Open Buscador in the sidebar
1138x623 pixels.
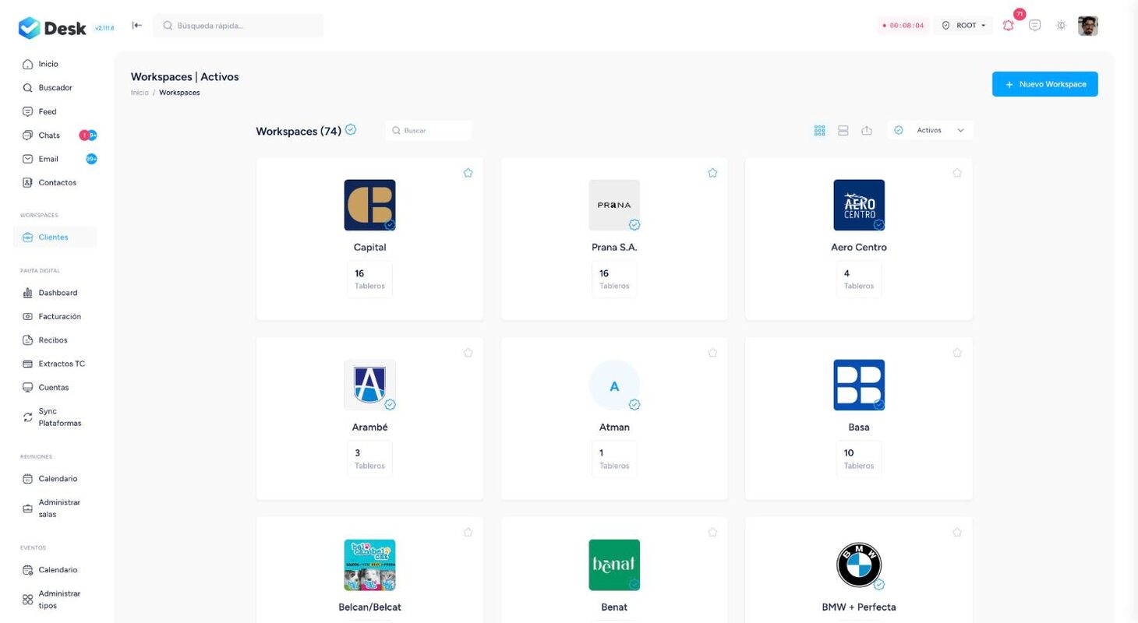[55, 88]
